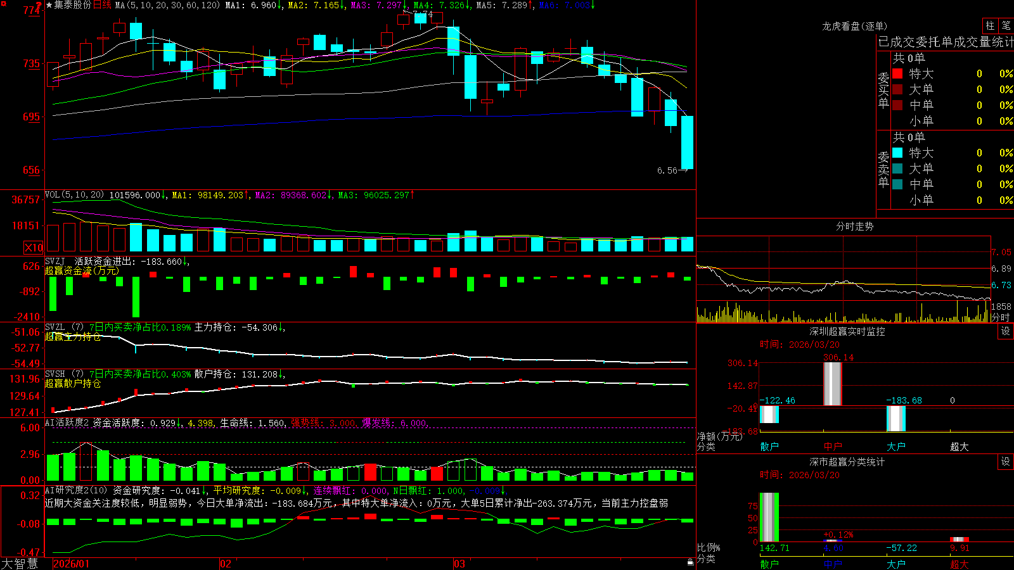1014x570 pixels.
Task: Click the 委买单 vertical label
Action: click(883, 90)
